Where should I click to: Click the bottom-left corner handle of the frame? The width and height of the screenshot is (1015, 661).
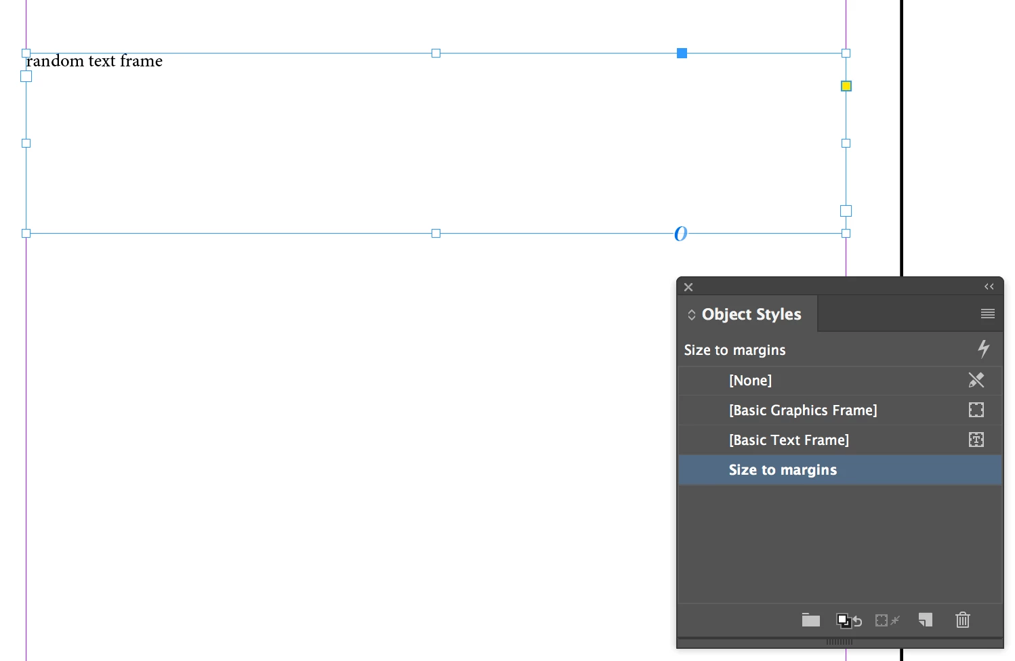26,233
